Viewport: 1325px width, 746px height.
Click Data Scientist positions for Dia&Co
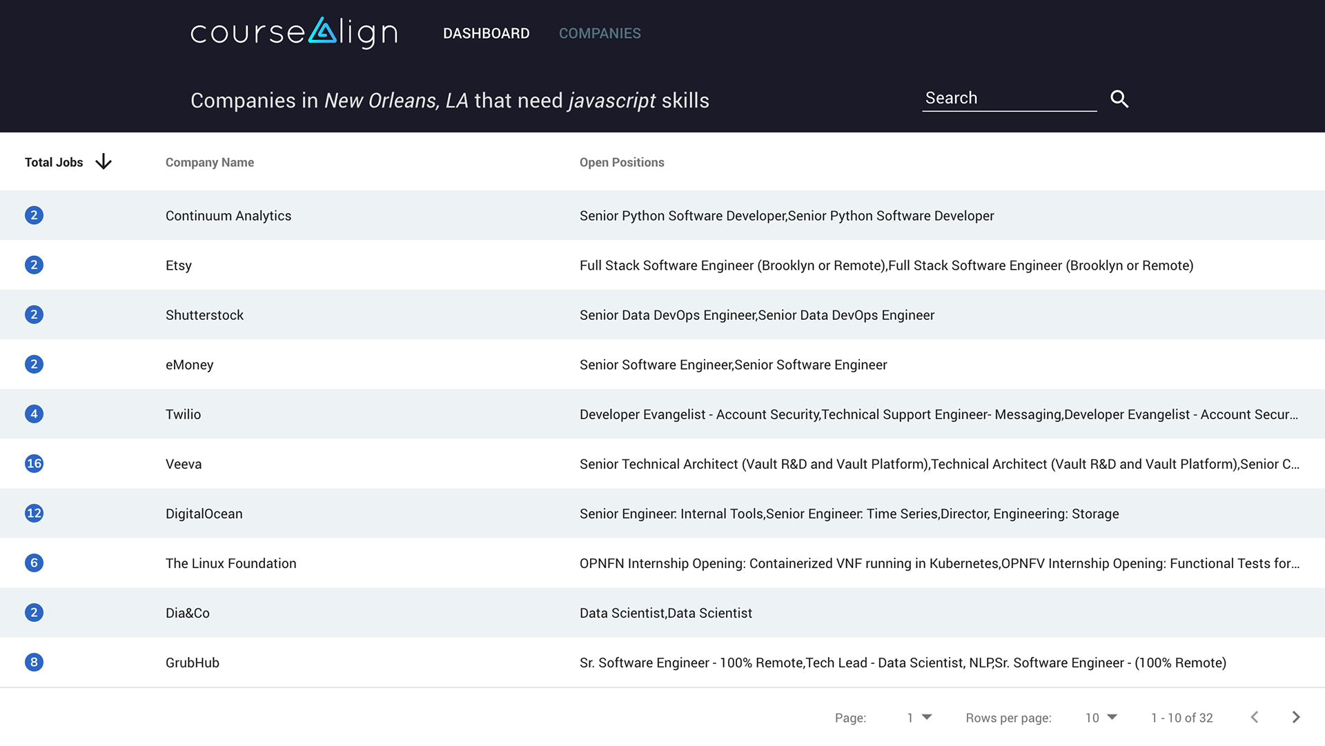coord(665,613)
